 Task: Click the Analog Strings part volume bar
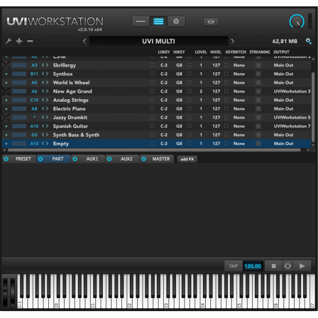pyautogui.click(x=19, y=100)
